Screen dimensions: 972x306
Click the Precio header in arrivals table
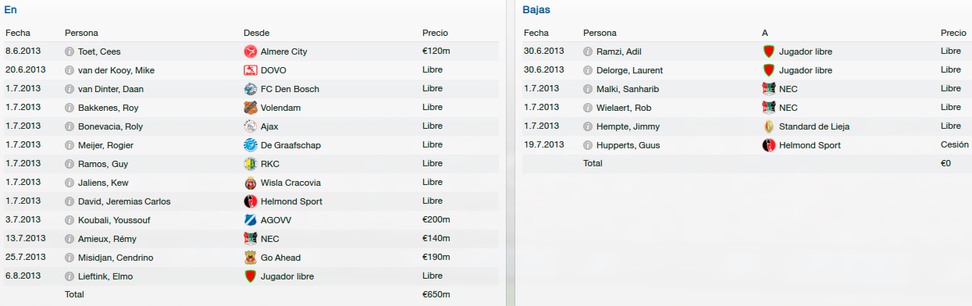(x=435, y=33)
